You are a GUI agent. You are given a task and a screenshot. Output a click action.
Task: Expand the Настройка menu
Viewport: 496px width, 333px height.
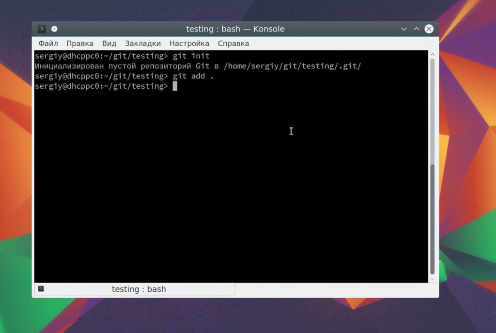(189, 44)
